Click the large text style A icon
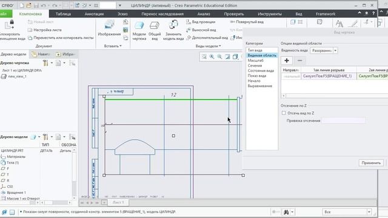The image size is (388, 218). click(x=339, y=24)
